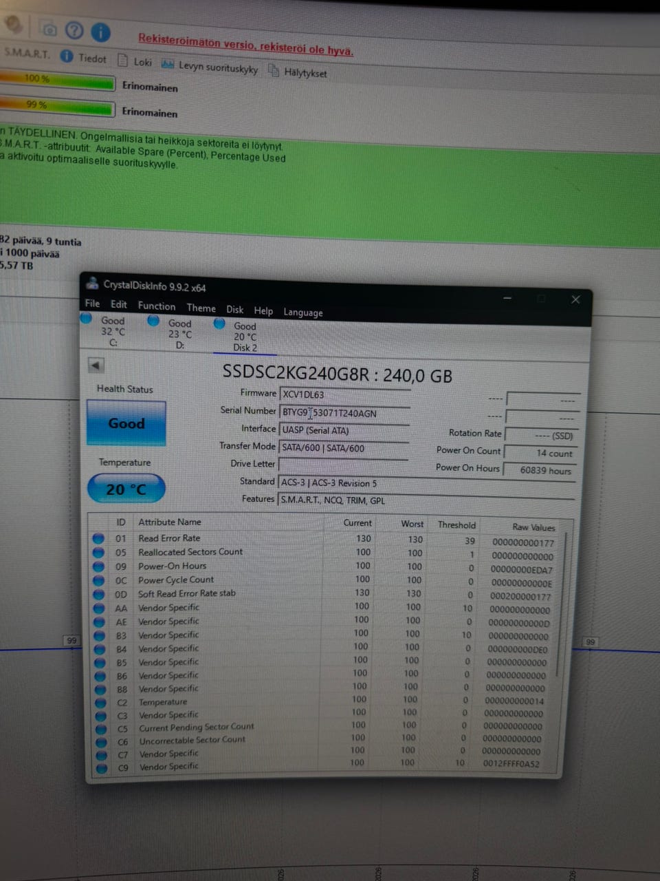Open the Language menu
Screen dimensions: 660x881
pos(303,312)
